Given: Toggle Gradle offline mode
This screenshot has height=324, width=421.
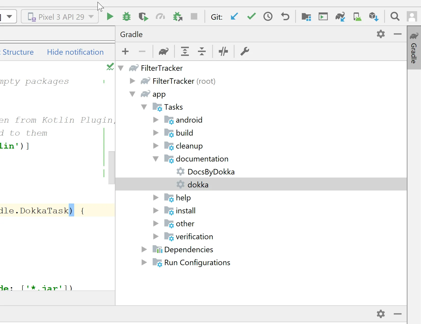Looking at the screenshot, I should [x=223, y=51].
